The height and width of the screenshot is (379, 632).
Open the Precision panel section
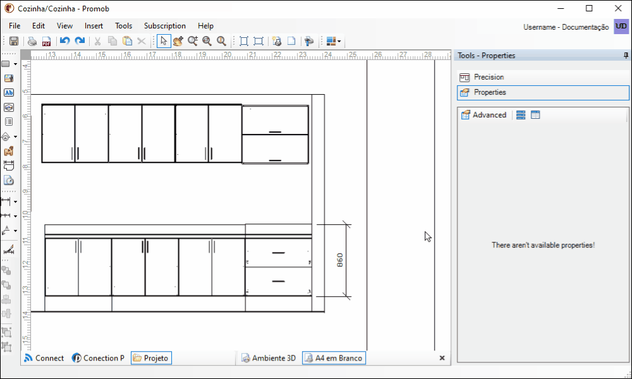[x=543, y=77]
